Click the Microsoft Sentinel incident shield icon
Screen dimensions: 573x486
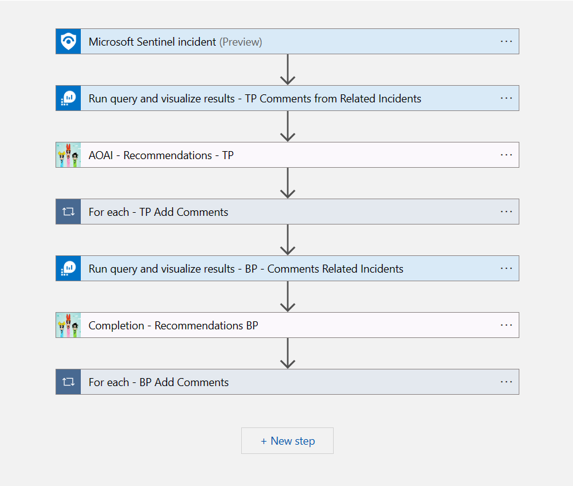(68, 41)
